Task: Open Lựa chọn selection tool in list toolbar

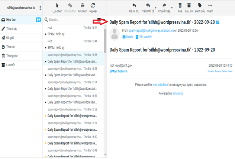Action: (x=57, y=6)
